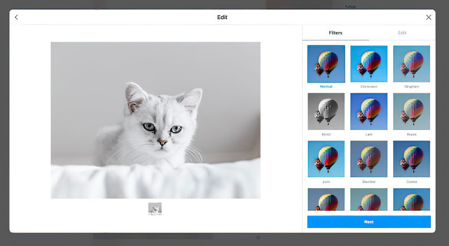
Task: Choose the Slumber filter thumbnail
Action: [369, 159]
